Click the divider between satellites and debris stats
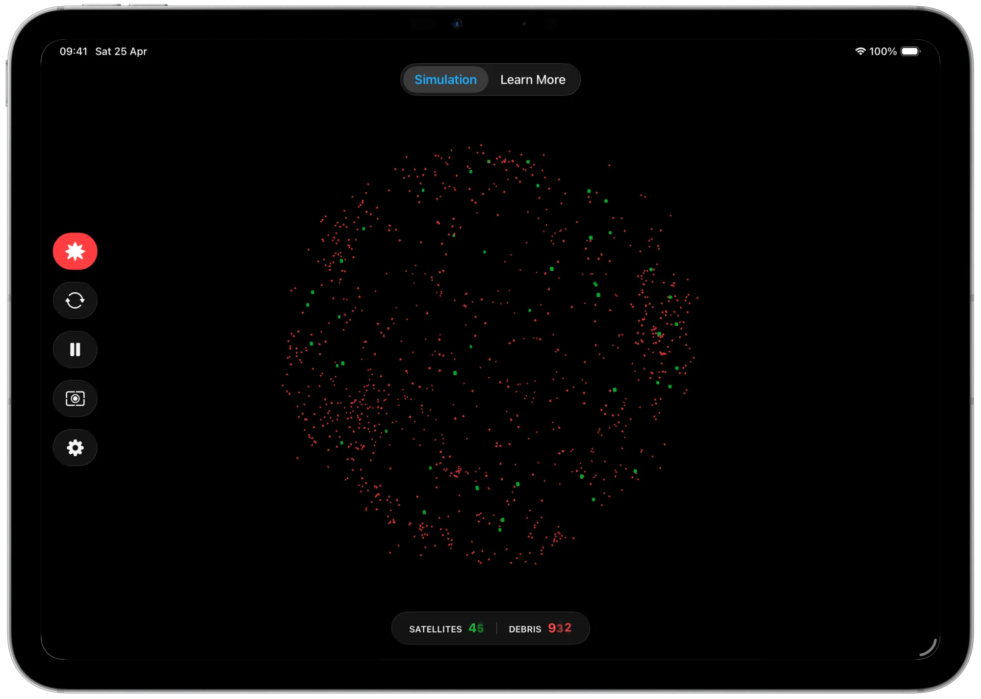Image resolution: width=981 pixels, height=699 pixels. point(496,628)
